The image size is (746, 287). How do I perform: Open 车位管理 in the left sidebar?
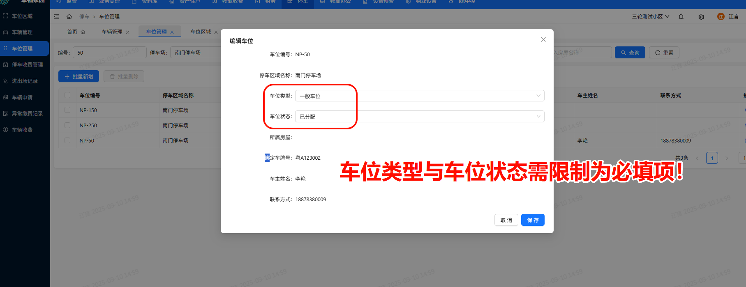click(x=25, y=48)
